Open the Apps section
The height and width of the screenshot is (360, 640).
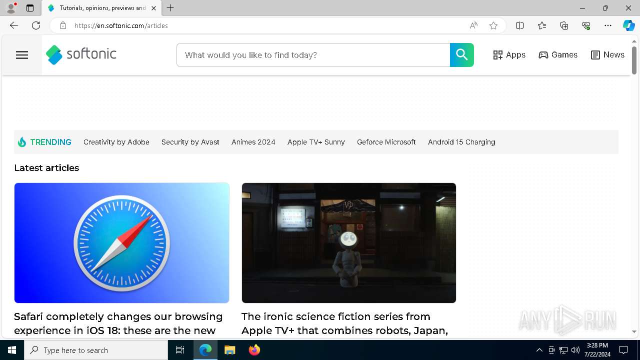tap(509, 55)
